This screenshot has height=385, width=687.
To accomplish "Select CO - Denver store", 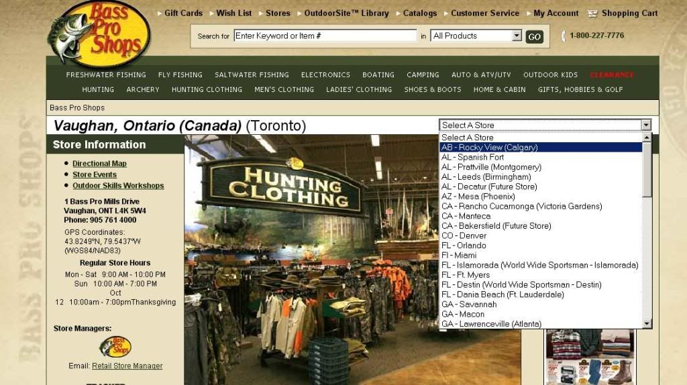I will coord(541,235).
